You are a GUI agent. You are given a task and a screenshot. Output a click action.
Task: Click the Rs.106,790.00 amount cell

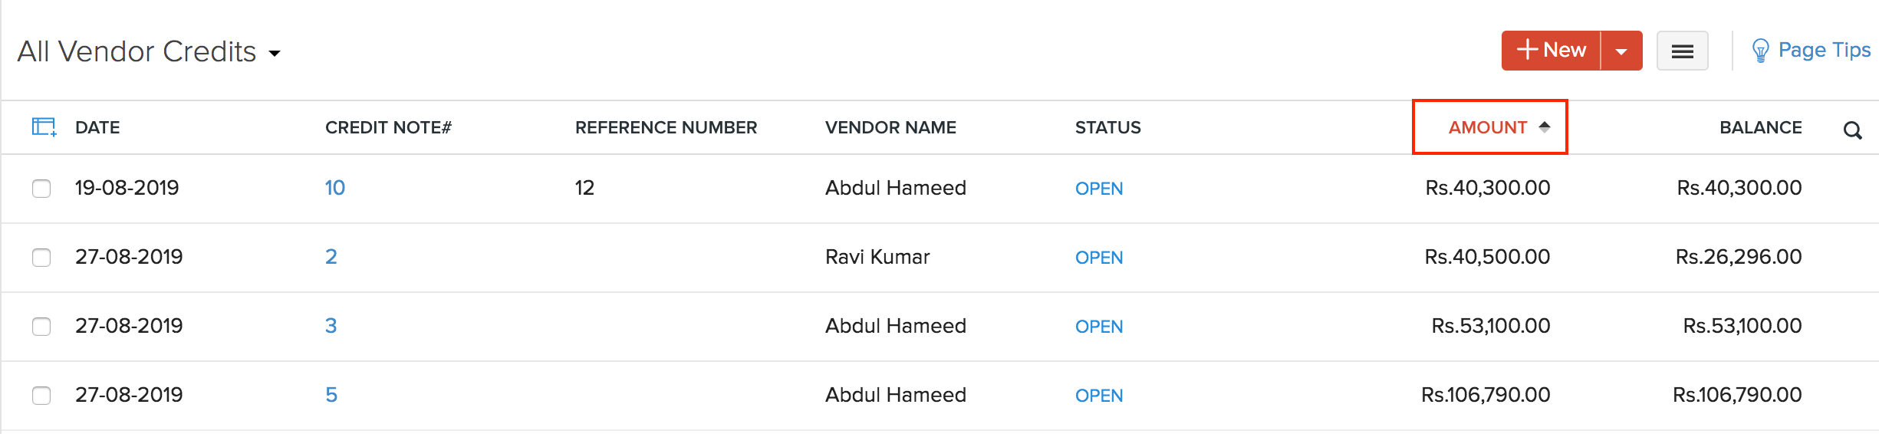click(1485, 395)
